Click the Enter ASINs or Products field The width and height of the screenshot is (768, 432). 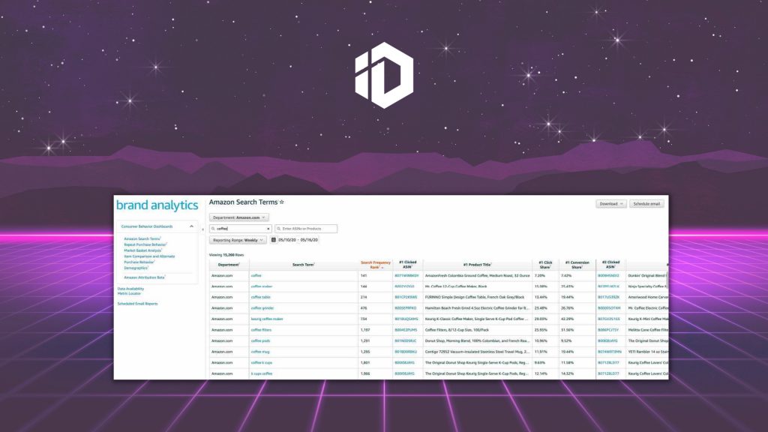[306, 229]
